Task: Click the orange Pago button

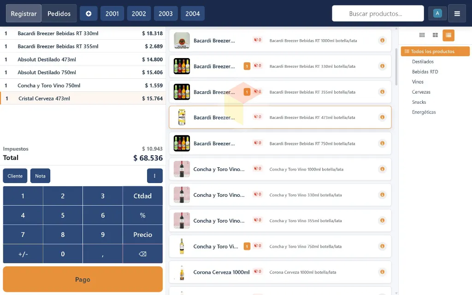Action: [83, 279]
